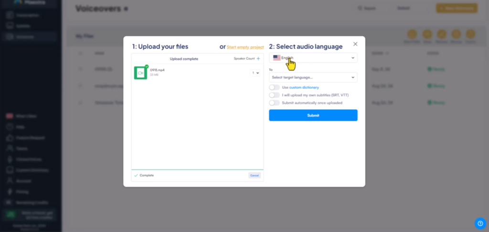489x232 pixels.
Task: Click the New Voiceover button behind dialog
Action: click(457, 8)
